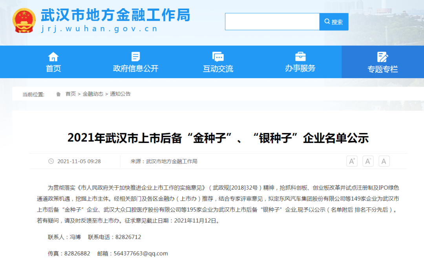
Task: Click the 564377663@qq.com email address
Action: click(x=141, y=254)
